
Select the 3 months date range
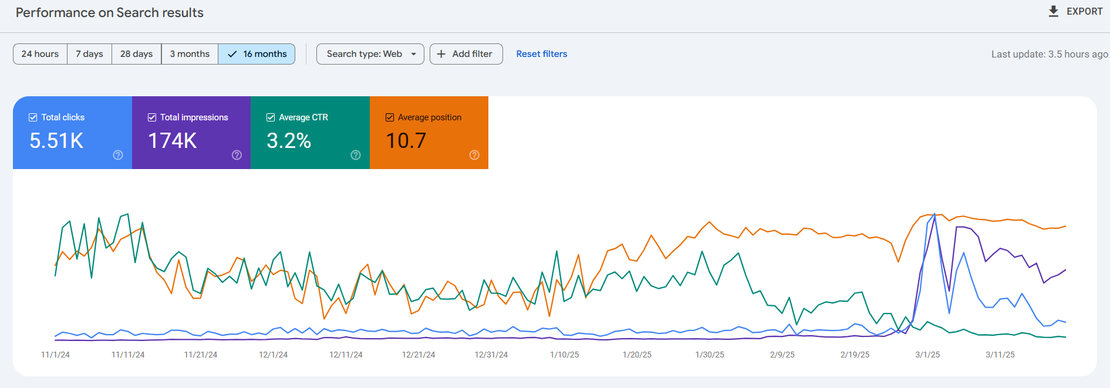tap(190, 54)
